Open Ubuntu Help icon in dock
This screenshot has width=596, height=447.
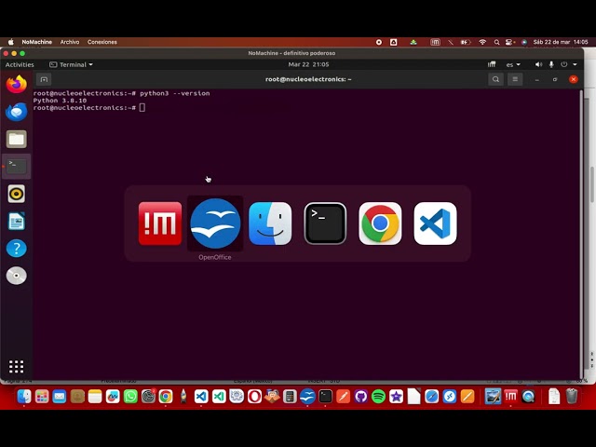tap(17, 249)
